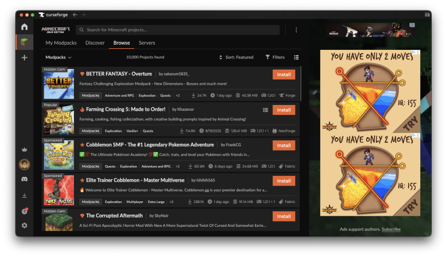This screenshot has width=447, height=257.
Task: Install The Corrupted Aftermath modpack
Action: tap(284, 216)
